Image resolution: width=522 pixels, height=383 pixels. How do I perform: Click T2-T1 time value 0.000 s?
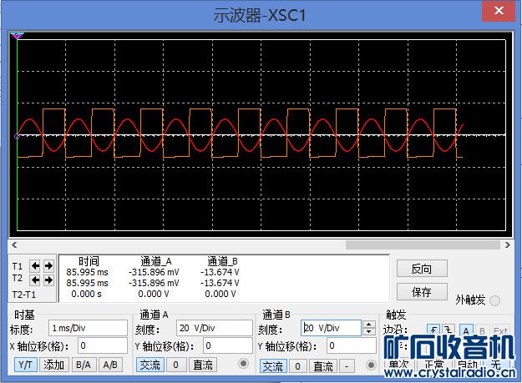87,294
